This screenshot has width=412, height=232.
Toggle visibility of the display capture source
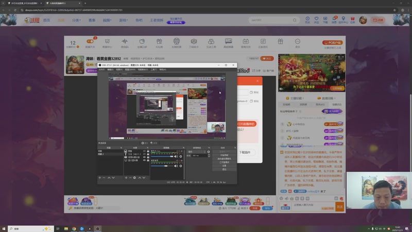(144, 160)
